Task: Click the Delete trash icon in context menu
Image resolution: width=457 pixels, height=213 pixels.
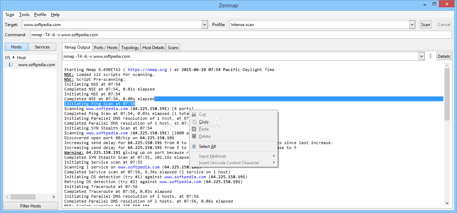Action: pos(194,136)
